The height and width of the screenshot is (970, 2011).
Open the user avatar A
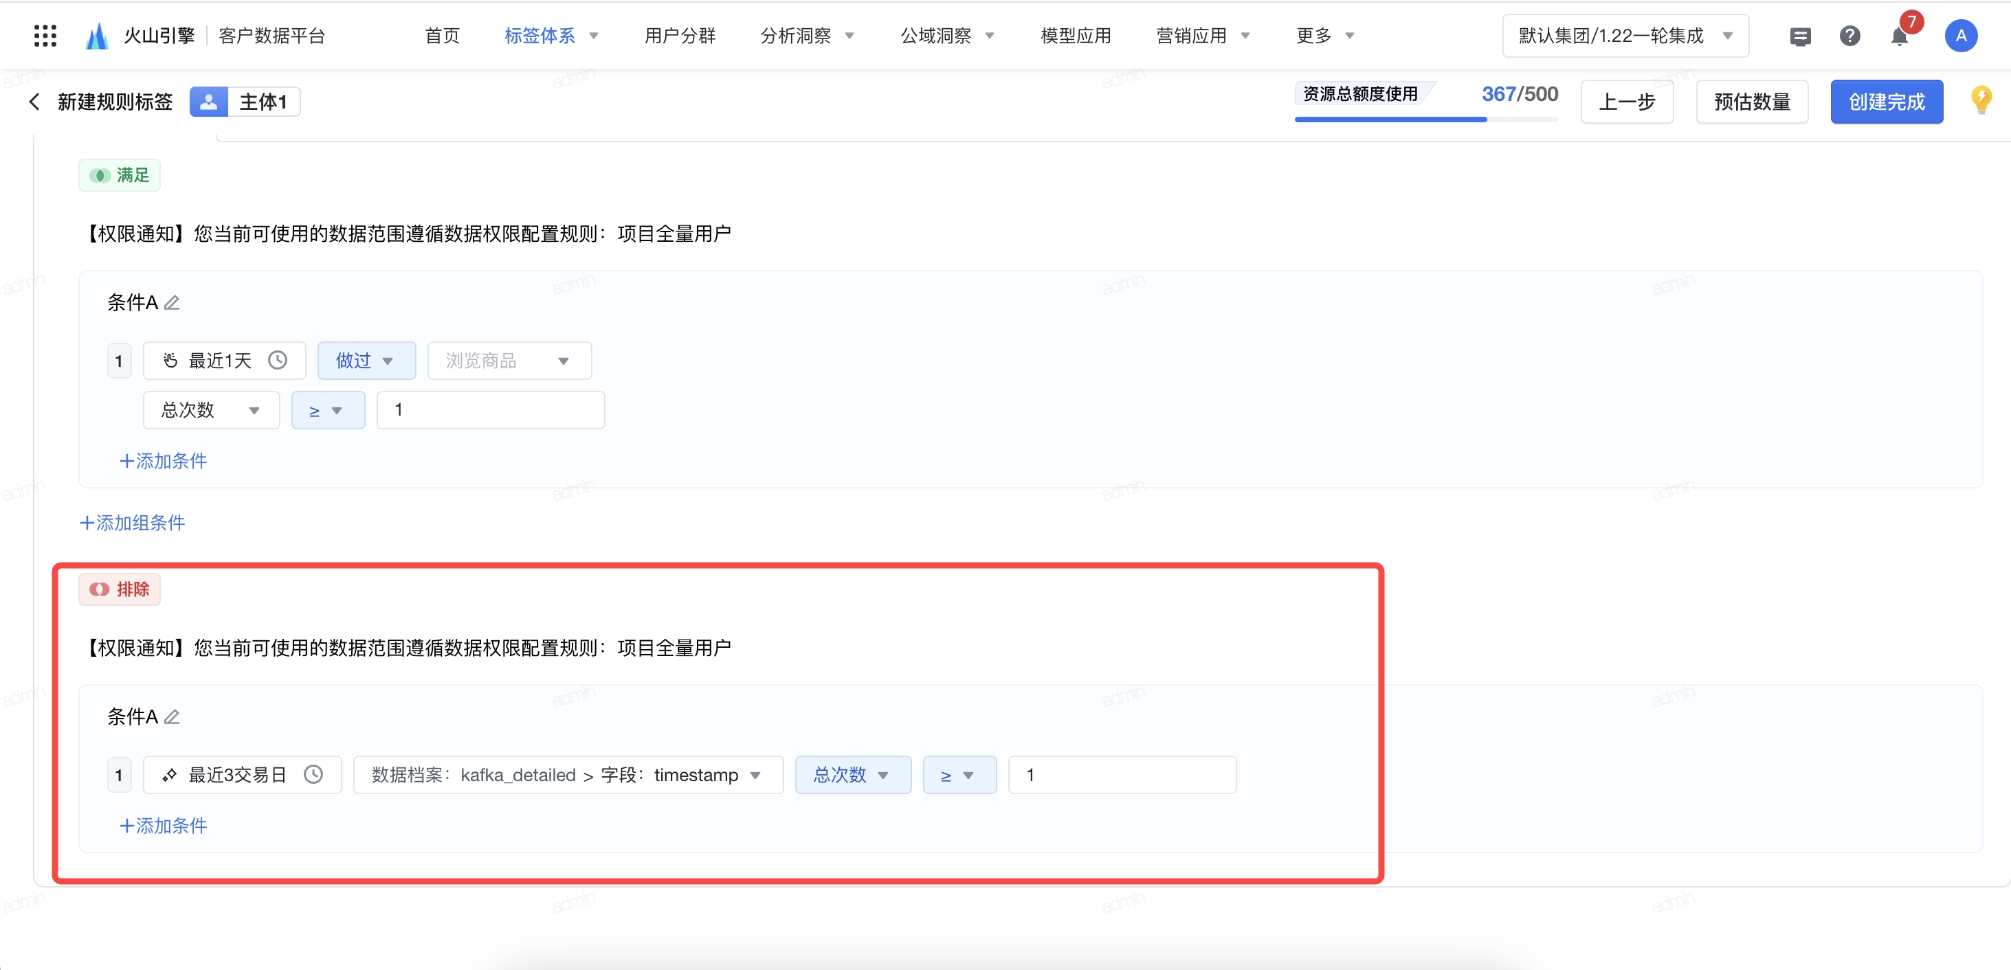point(1960,36)
